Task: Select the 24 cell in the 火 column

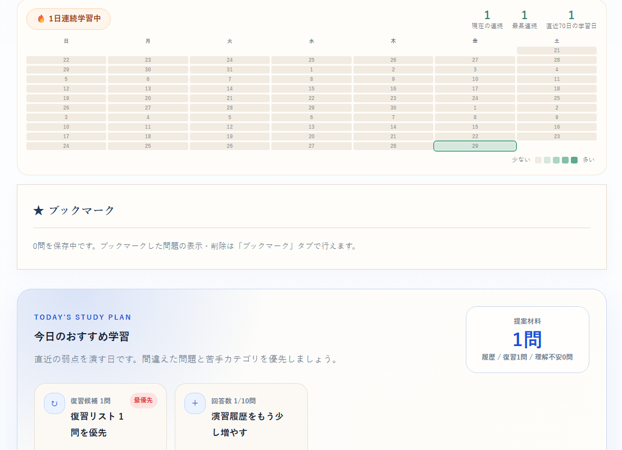Action: click(230, 60)
